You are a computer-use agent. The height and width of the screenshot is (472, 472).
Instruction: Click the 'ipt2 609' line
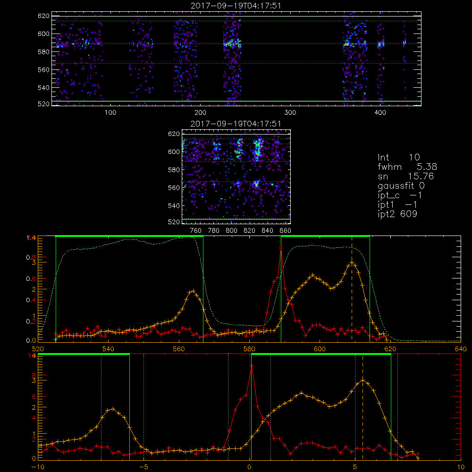(x=397, y=214)
